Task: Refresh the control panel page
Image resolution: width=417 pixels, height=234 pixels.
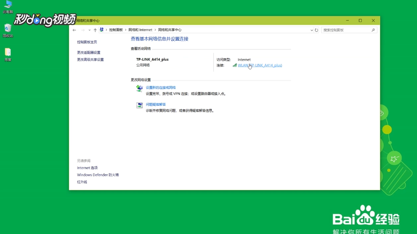Action: pyautogui.click(x=317, y=30)
